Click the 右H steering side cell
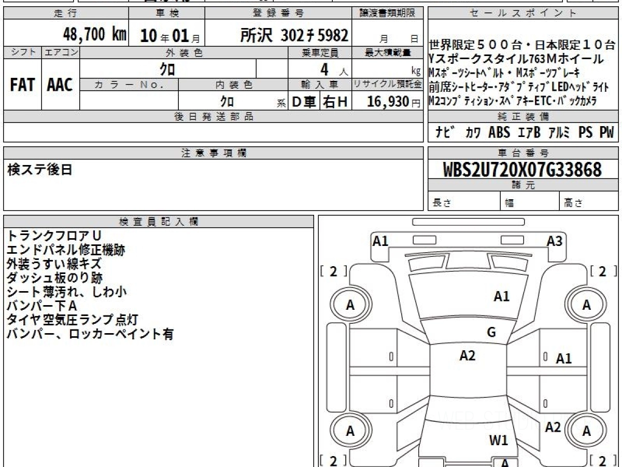622x467 pixels. [x=335, y=102]
